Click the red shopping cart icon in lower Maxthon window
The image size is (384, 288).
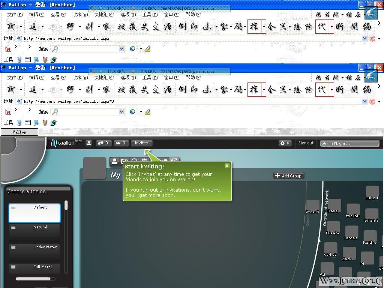(8, 112)
